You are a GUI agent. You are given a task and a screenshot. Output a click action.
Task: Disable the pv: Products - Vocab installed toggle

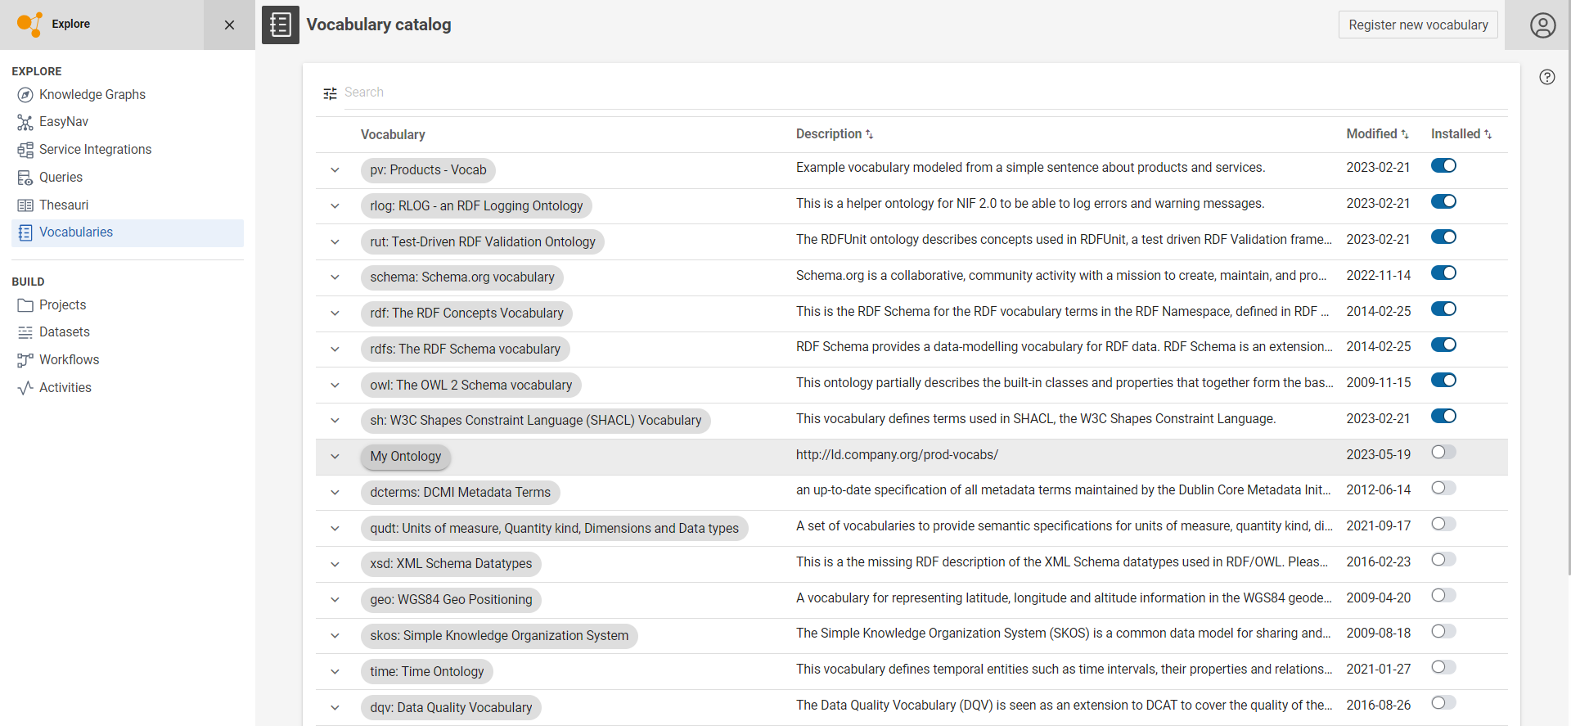1443,166
